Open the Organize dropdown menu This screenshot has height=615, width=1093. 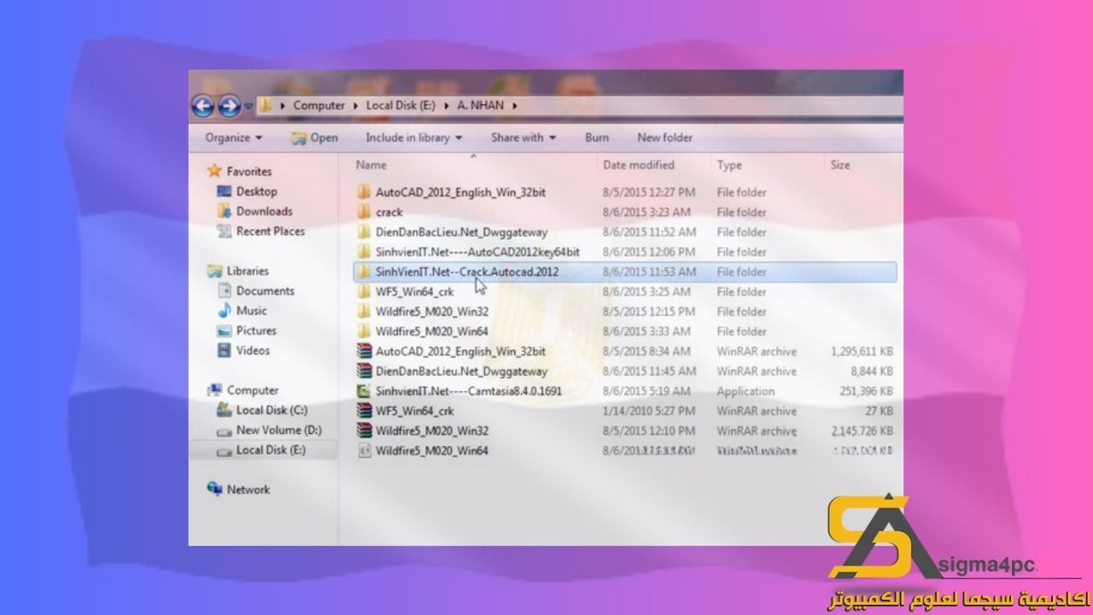tap(234, 138)
